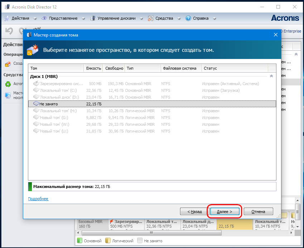The width and height of the screenshot is (304, 248).
Task: Collapse the Диск 1 (MBR) group chevron
Action: tap(271, 76)
